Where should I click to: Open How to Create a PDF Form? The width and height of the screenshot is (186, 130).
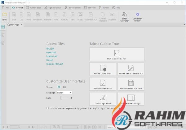point(131,84)
